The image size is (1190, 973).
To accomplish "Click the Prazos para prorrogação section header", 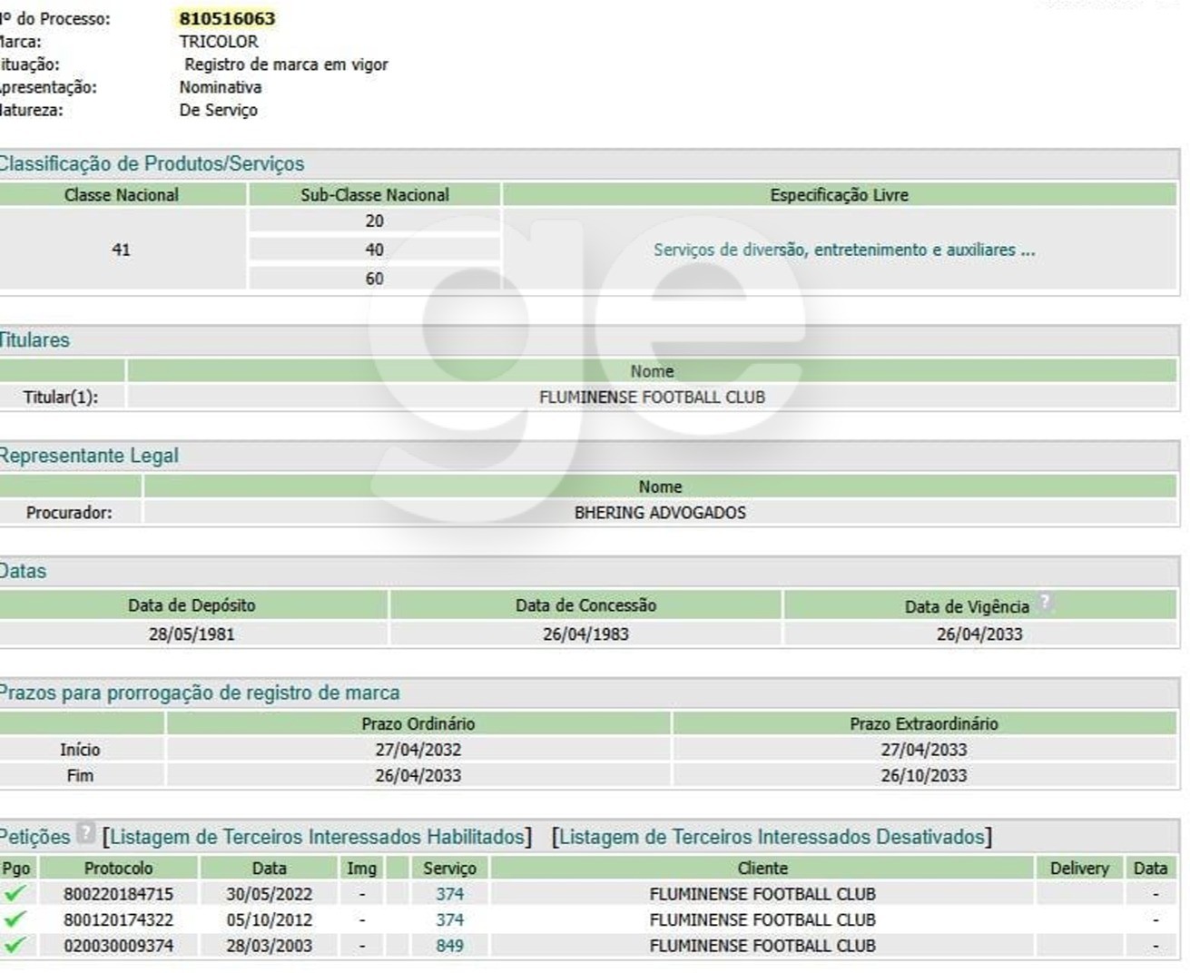I will pos(199,693).
